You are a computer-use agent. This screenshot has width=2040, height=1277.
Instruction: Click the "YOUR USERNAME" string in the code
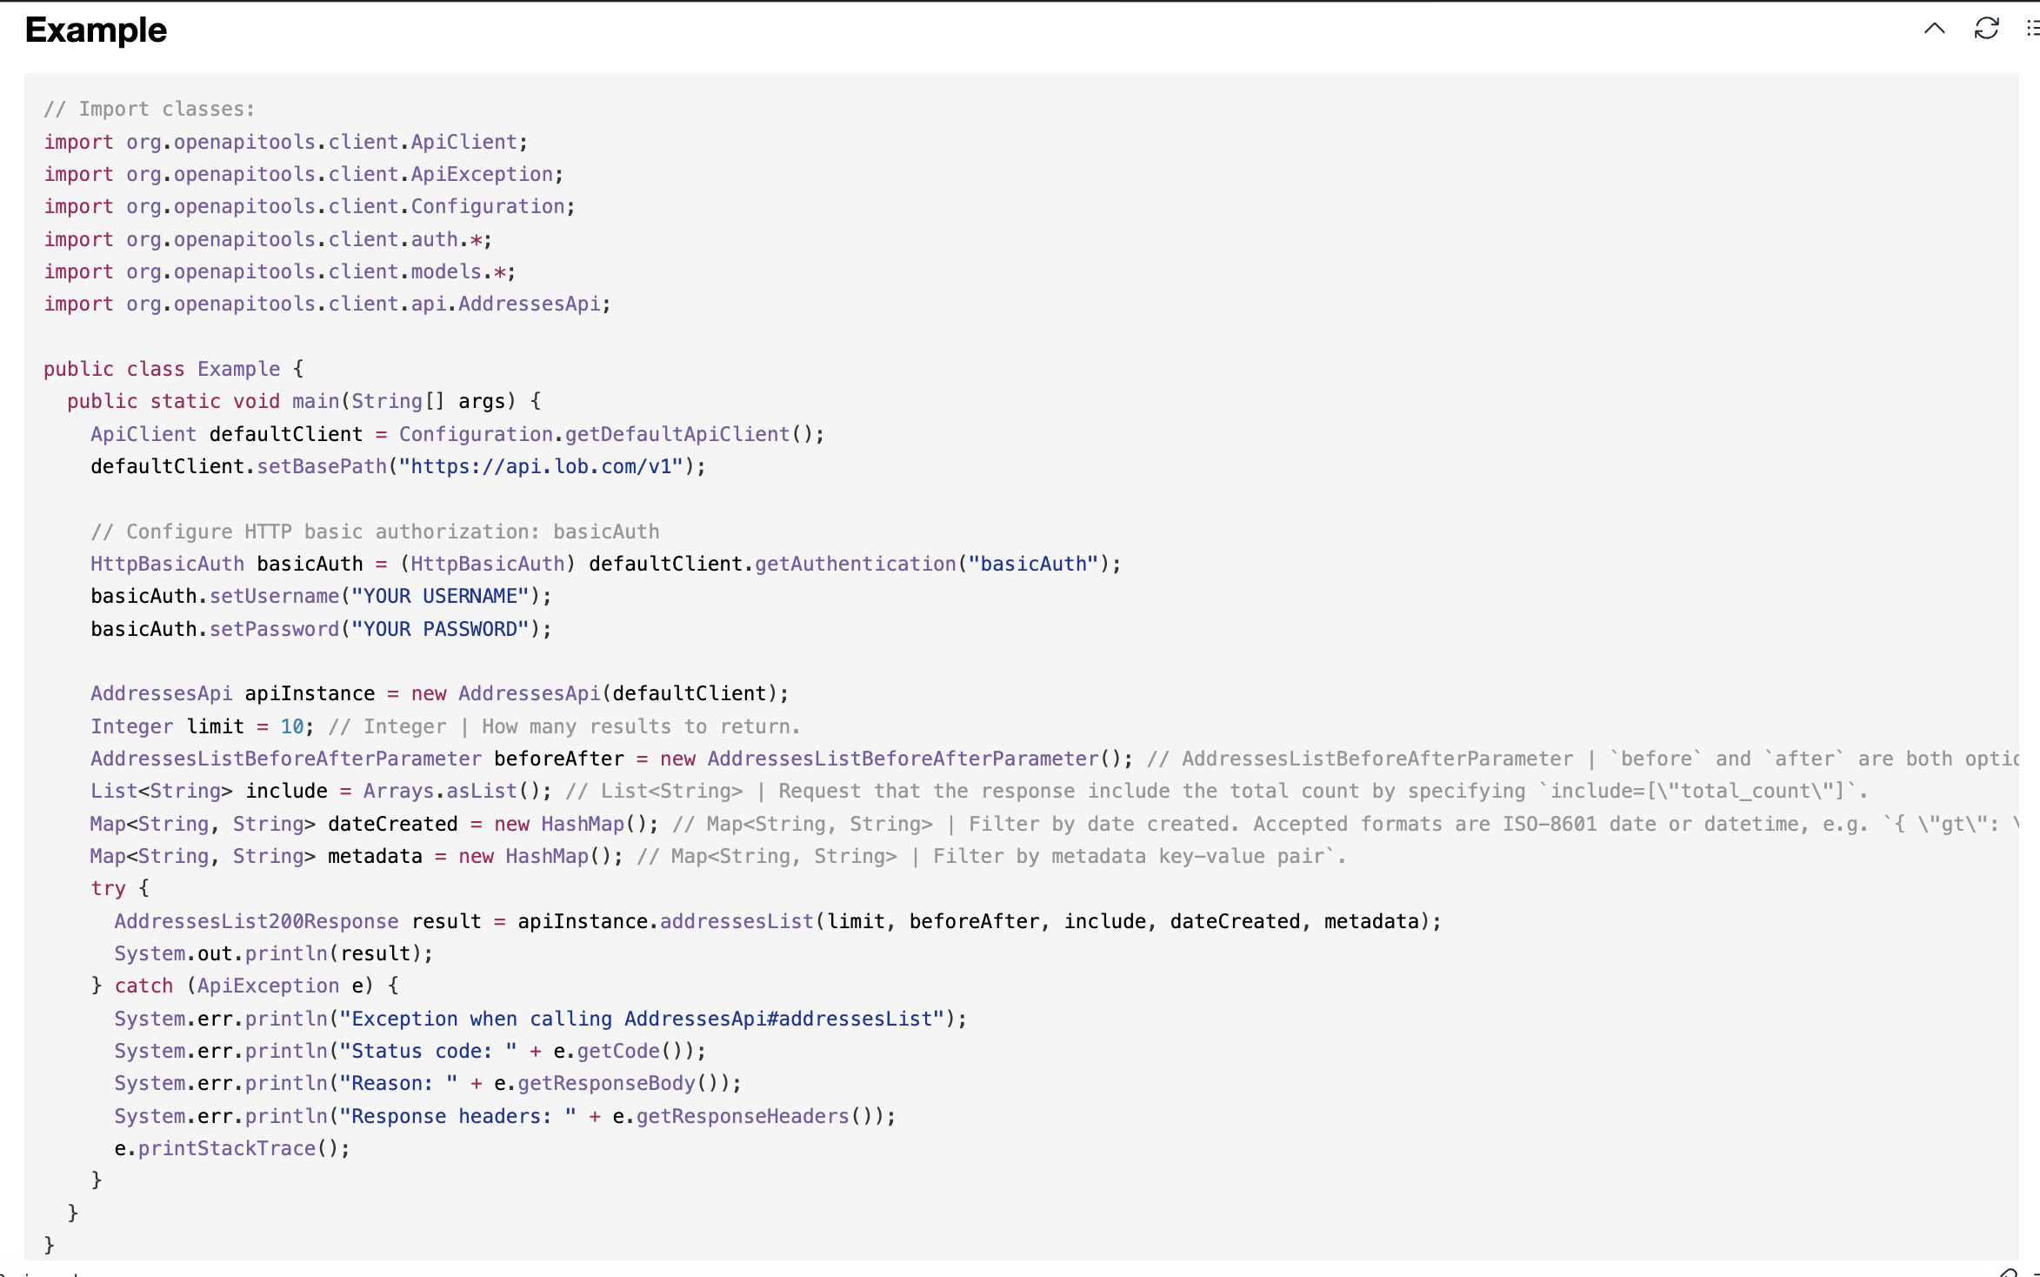pos(440,596)
